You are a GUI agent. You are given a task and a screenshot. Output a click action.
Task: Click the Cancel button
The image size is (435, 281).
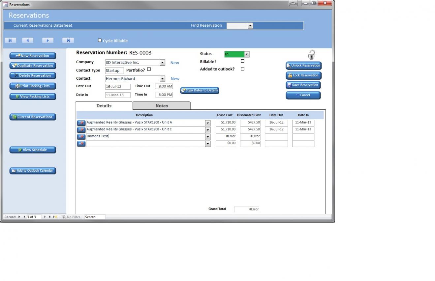pos(303,95)
